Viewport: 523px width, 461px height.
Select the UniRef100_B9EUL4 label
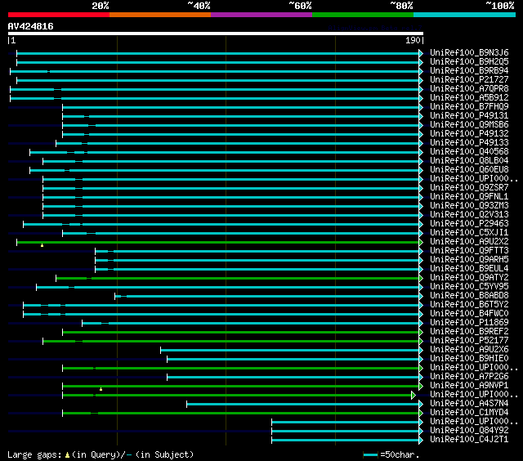469,269
